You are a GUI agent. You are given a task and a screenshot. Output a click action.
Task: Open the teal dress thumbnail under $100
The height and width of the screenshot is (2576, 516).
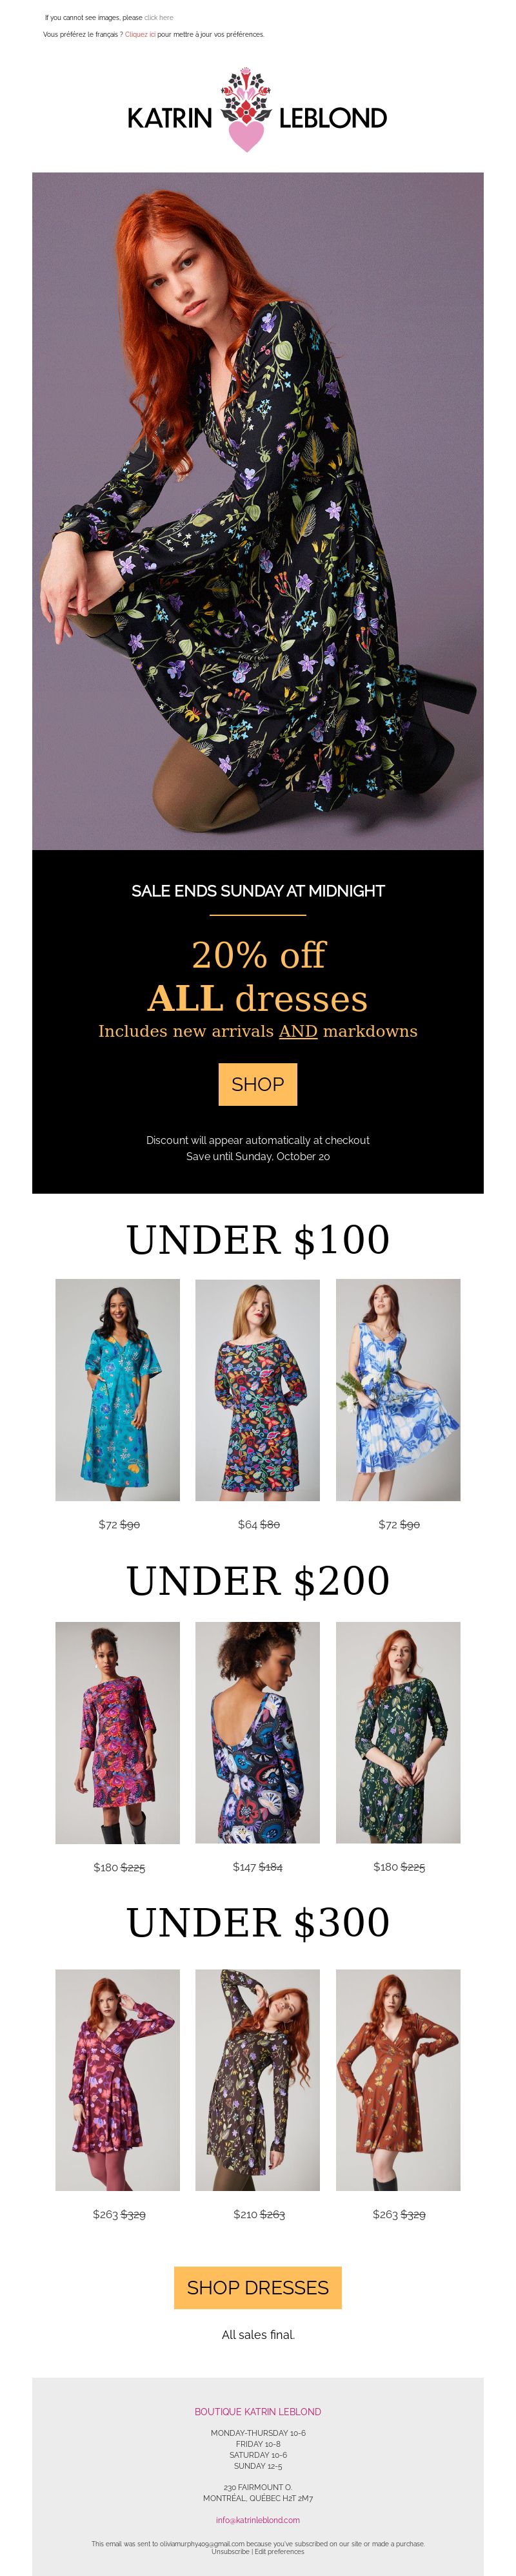pyautogui.click(x=118, y=1390)
